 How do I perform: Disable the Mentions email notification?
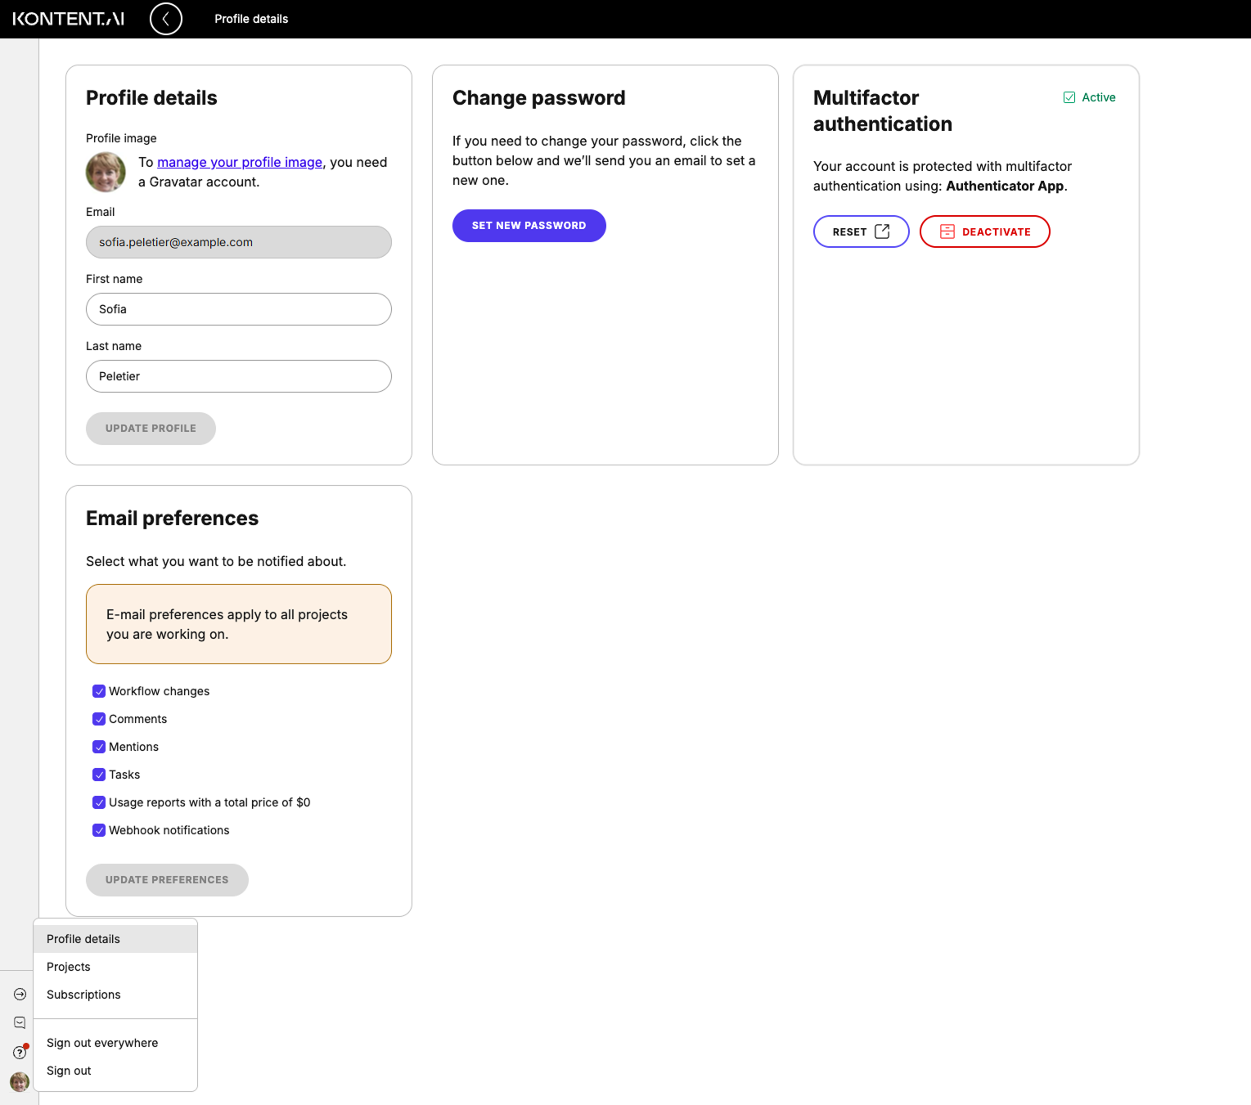tap(98, 747)
